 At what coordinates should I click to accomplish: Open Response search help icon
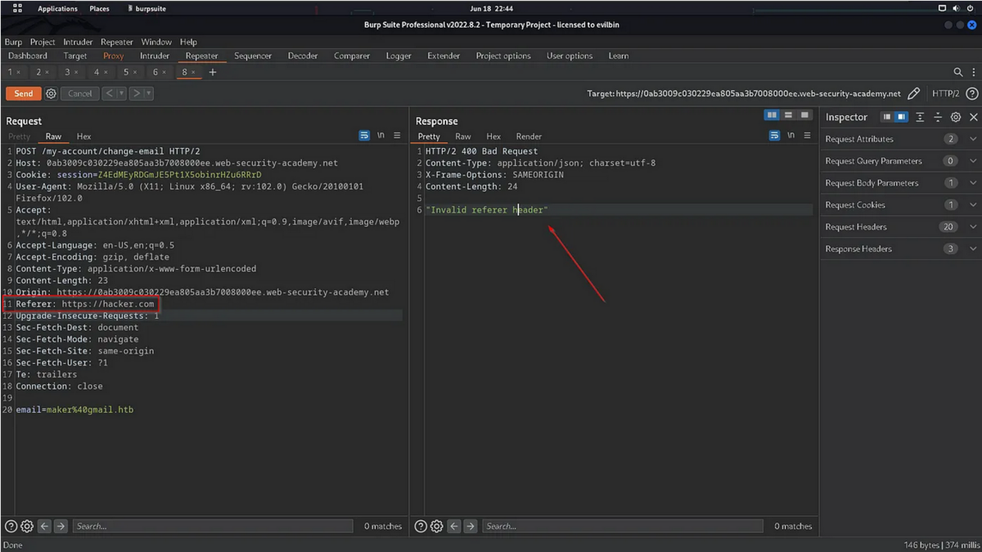(x=421, y=527)
